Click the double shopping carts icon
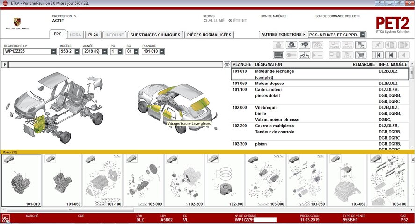The height and width of the screenshot is (224, 415). (360, 45)
